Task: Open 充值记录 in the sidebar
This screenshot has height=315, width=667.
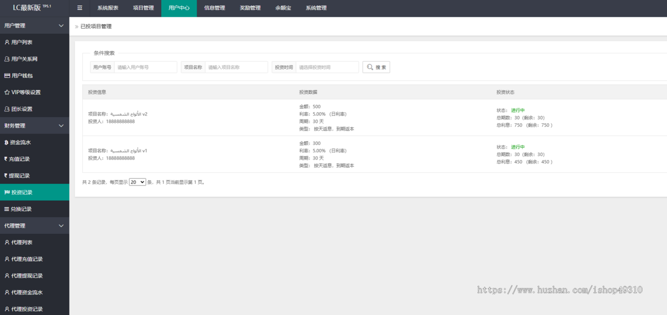Action: coord(34,159)
